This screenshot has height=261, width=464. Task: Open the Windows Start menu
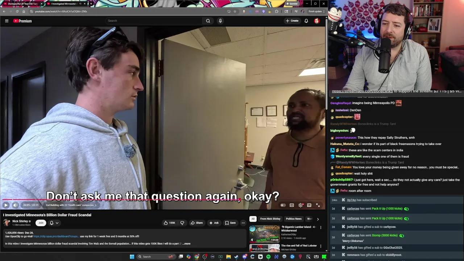coord(132,257)
